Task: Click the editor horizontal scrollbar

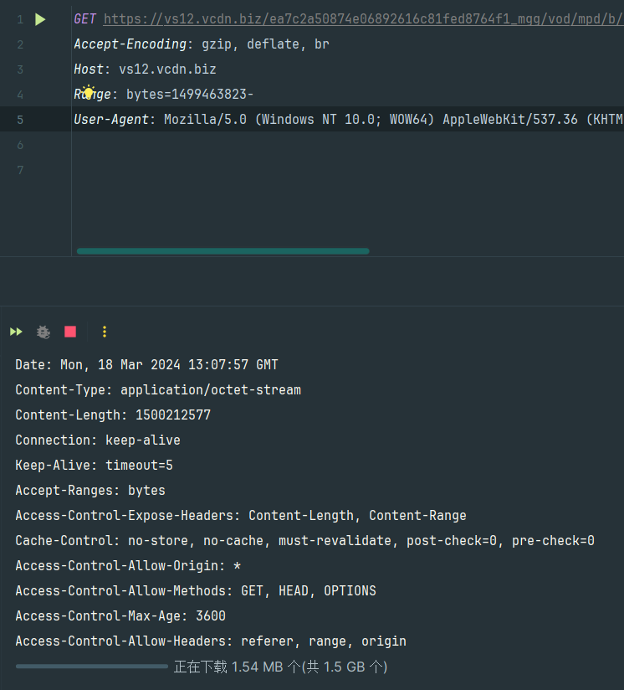Action: [x=222, y=250]
